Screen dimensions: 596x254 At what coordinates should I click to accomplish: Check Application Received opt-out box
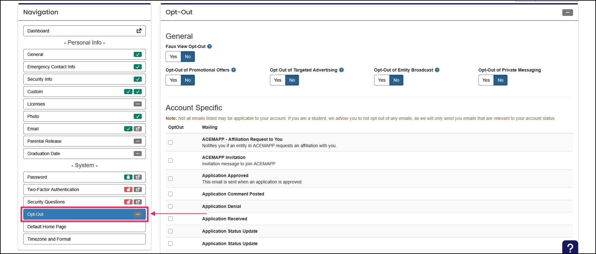pyautogui.click(x=170, y=219)
